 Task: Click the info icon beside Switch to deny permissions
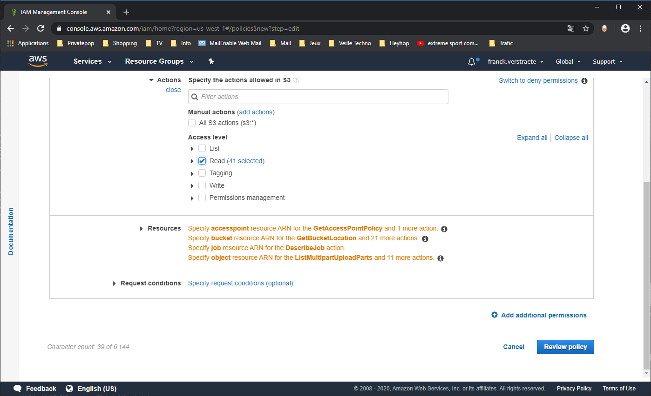point(584,81)
